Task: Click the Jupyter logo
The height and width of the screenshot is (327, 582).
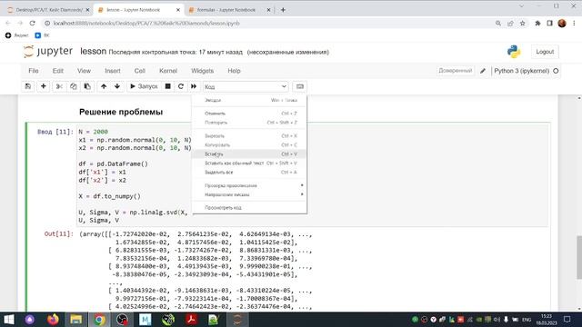Action: point(48,52)
